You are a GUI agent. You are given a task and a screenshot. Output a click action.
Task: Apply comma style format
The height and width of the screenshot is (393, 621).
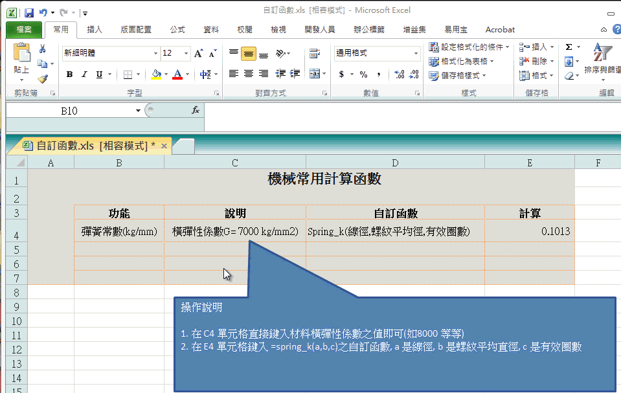tap(379, 74)
